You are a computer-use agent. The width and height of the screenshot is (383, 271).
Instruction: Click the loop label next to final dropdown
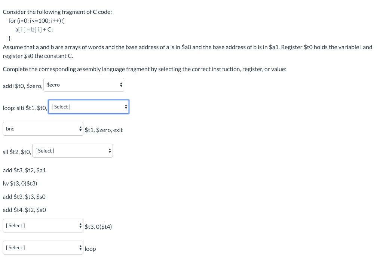tap(90, 249)
